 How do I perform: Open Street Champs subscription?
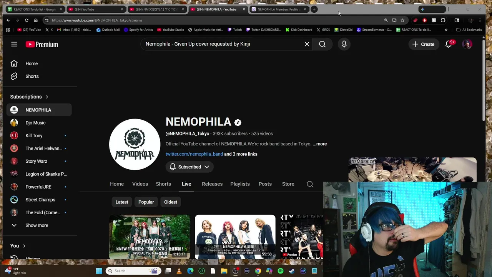(38, 200)
